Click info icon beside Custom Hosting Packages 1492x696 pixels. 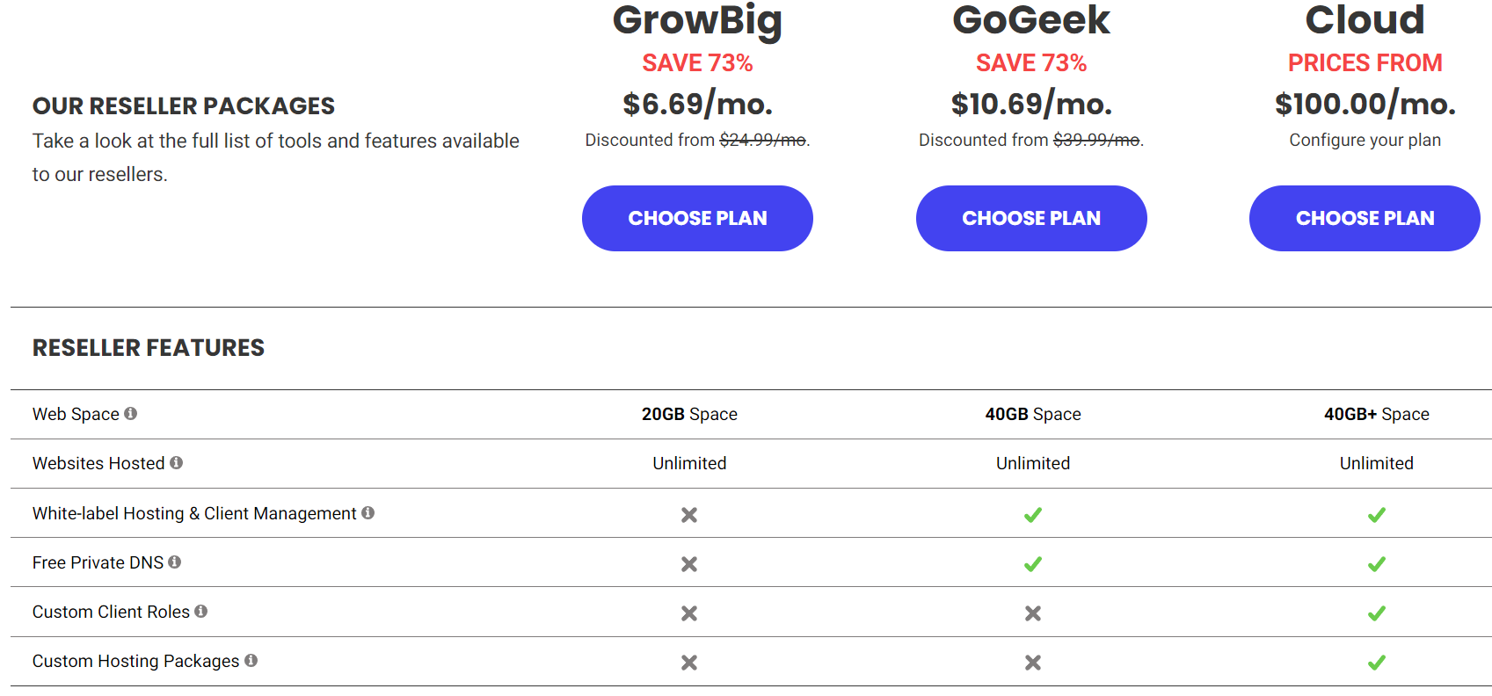251,660
